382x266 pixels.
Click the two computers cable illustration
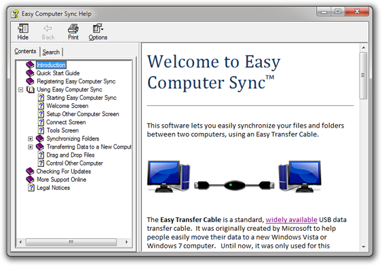point(234,176)
